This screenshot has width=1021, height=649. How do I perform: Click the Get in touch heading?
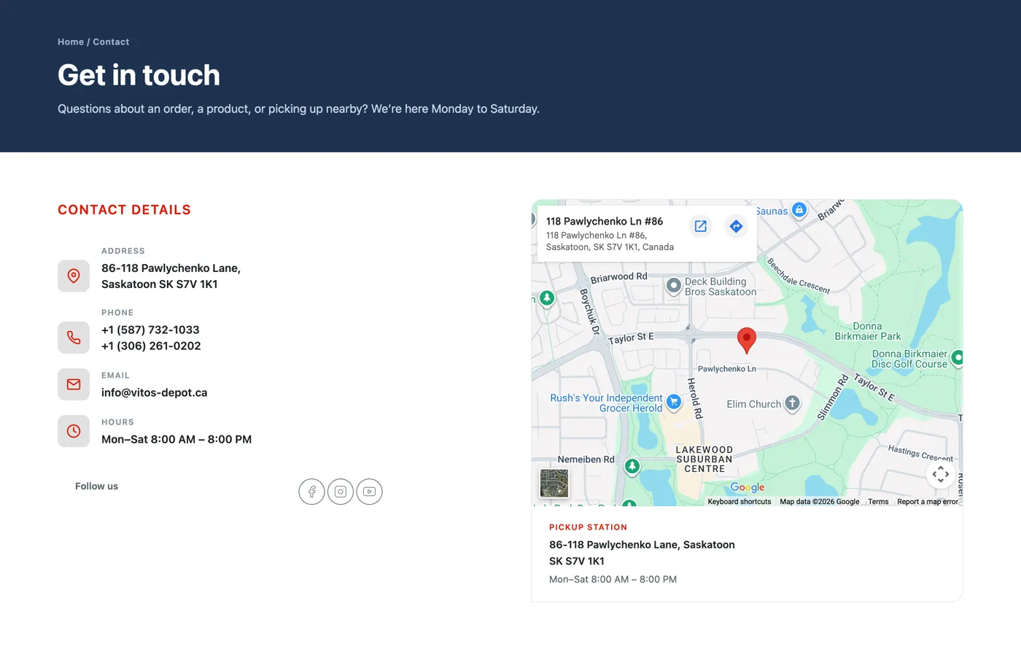click(x=139, y=75)
